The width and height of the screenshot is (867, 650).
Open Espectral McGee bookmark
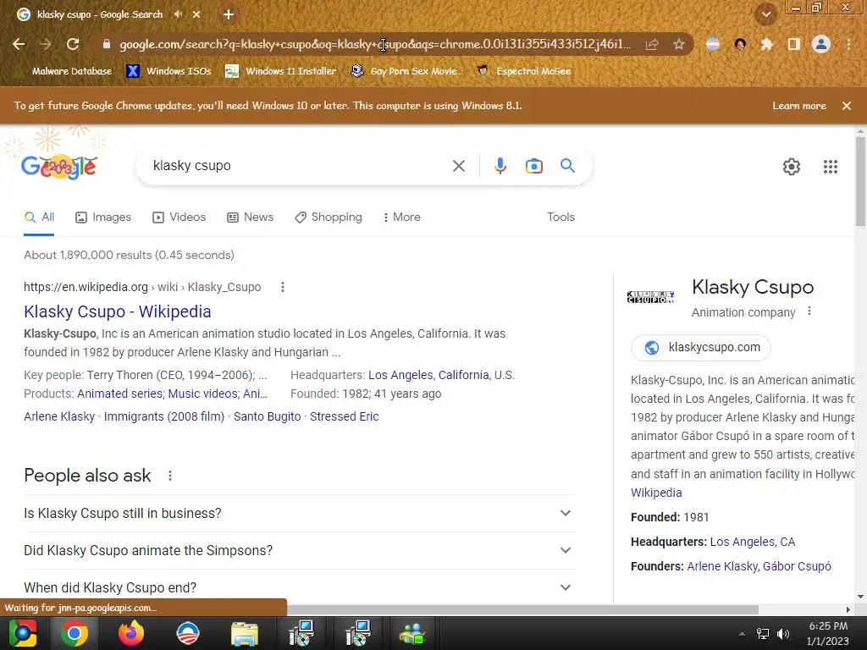[523, 71]
